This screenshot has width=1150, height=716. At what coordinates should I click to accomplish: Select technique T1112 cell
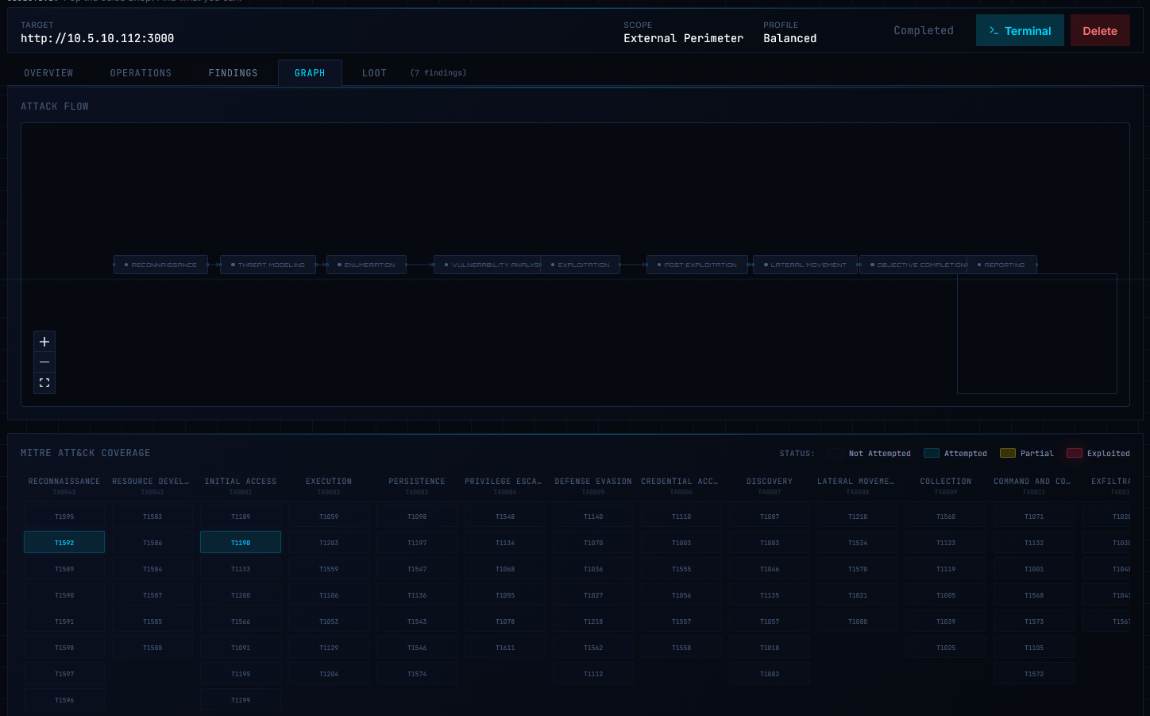[x=593, y=673]
